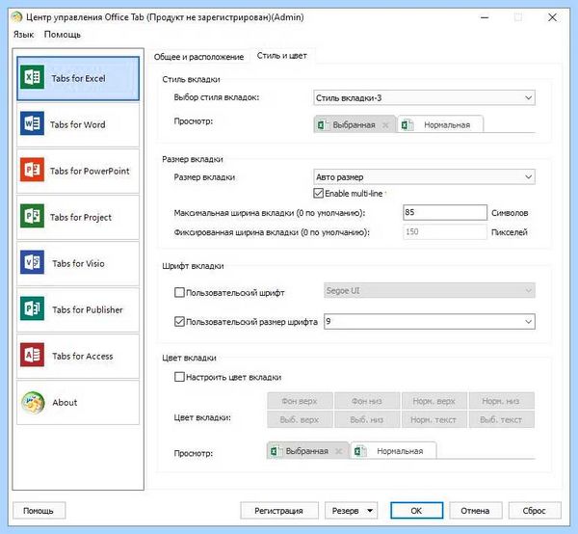Screen dimensions: 578x534
Task: Open the Segoe UI font dropdown
Action: (430, 290)
